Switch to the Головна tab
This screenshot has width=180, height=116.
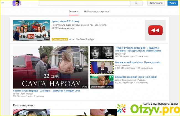click(x=74, y=12)
